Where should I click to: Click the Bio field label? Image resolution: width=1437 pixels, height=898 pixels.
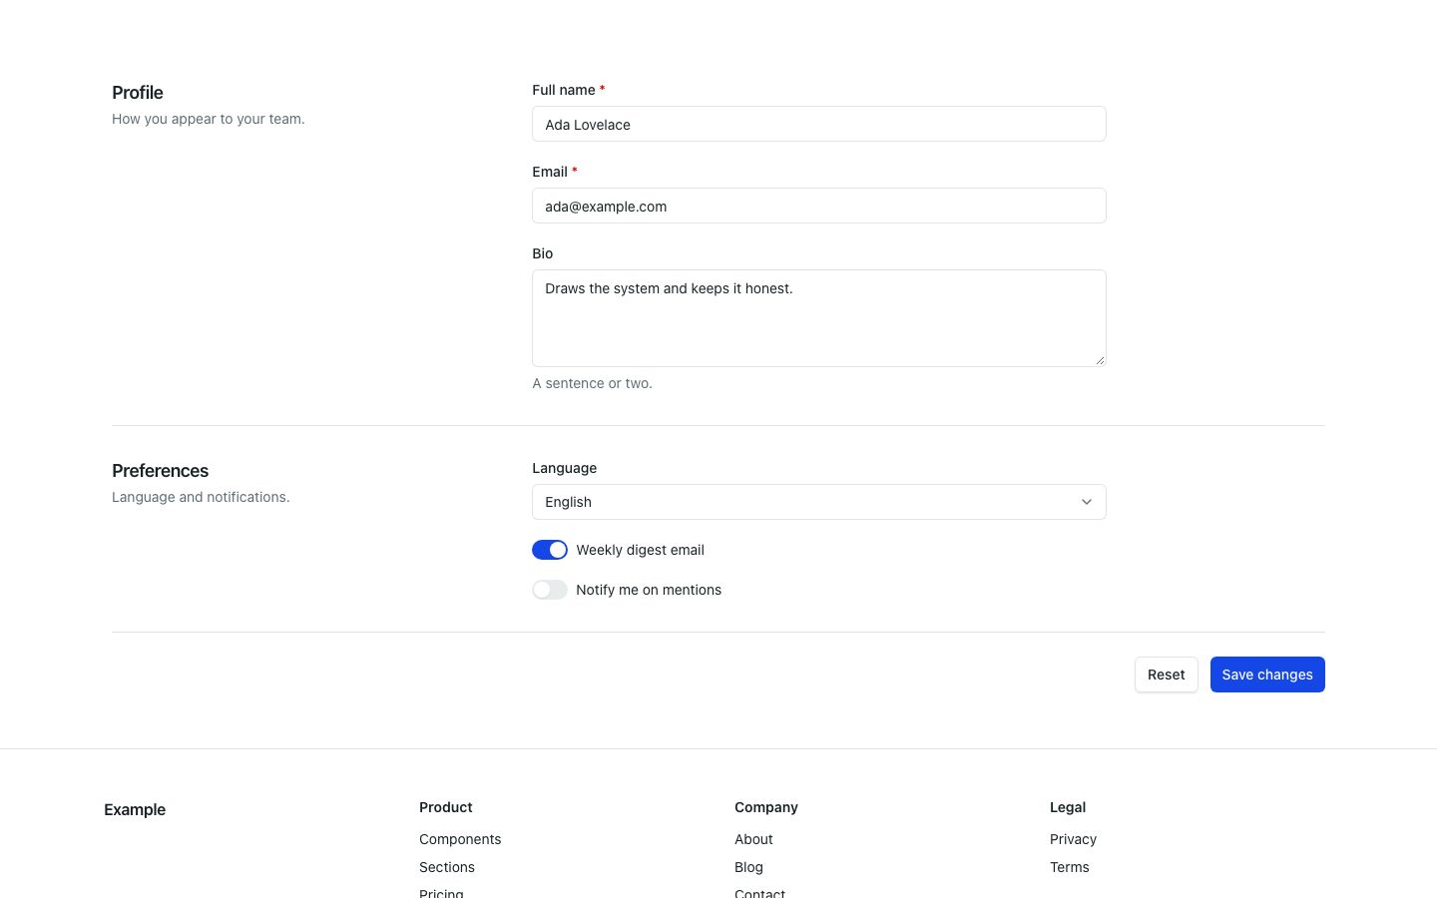(x=543, y=253)
